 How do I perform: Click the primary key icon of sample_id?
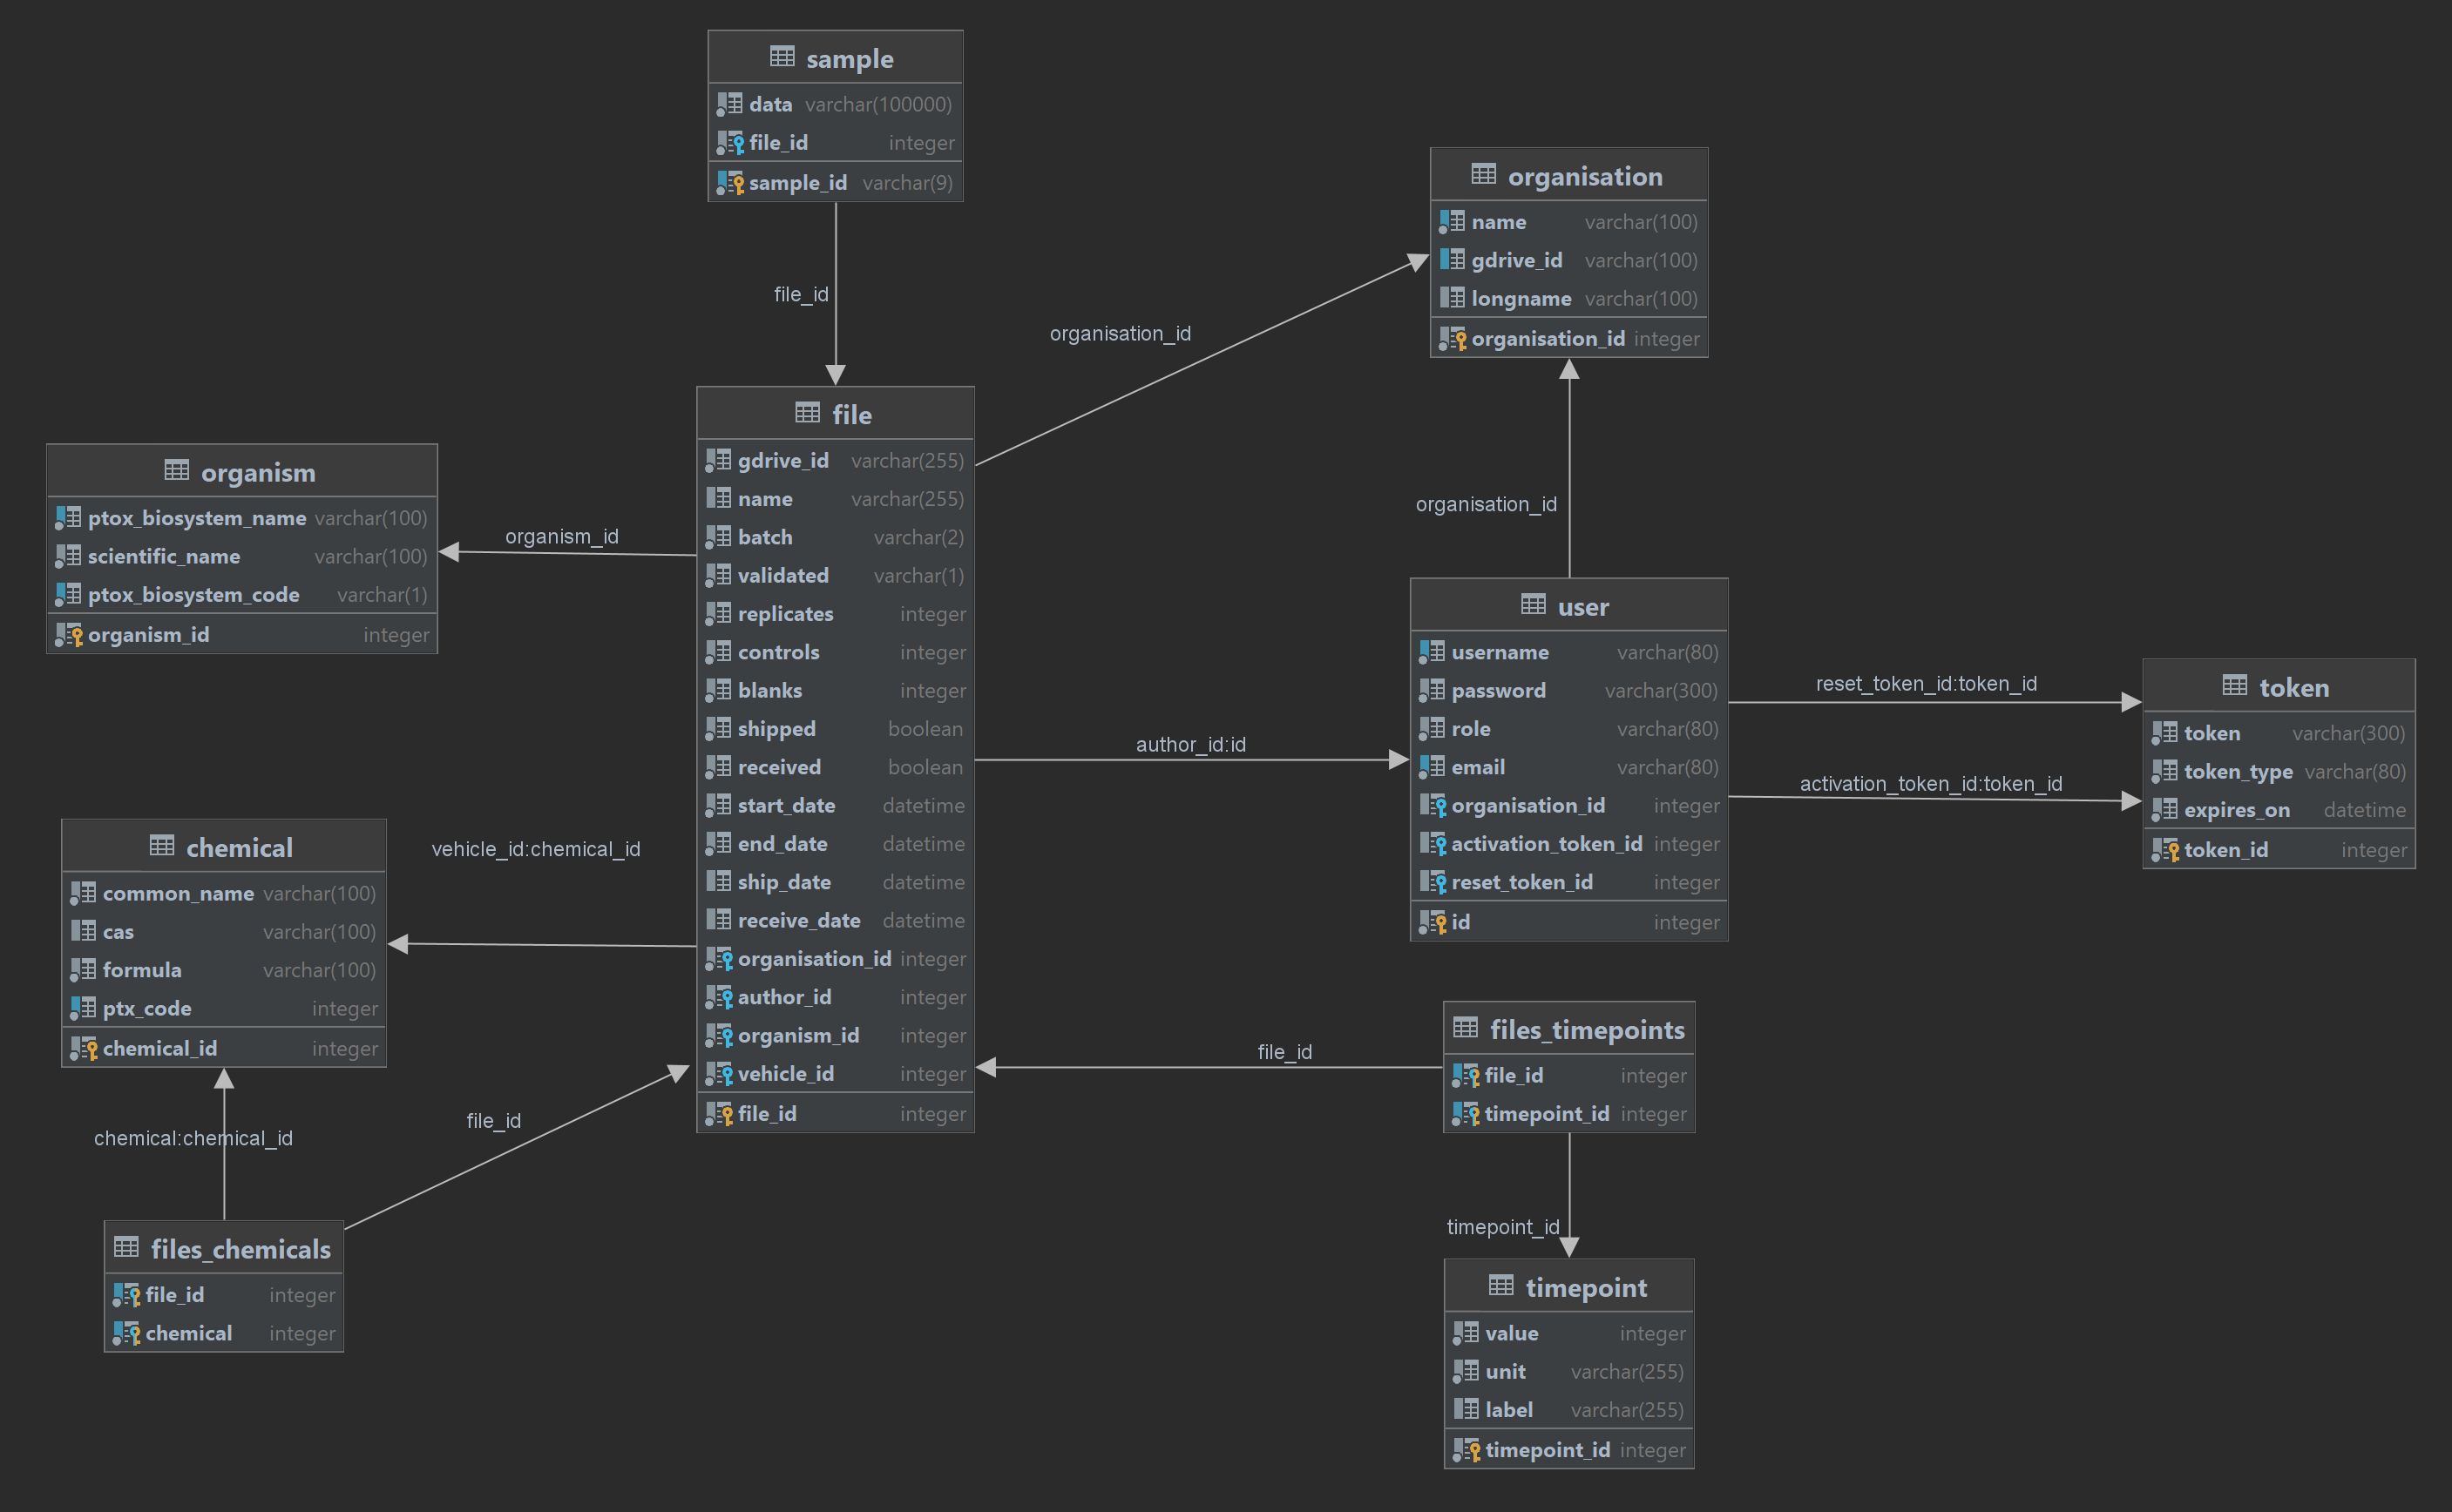tap(730, 183)
